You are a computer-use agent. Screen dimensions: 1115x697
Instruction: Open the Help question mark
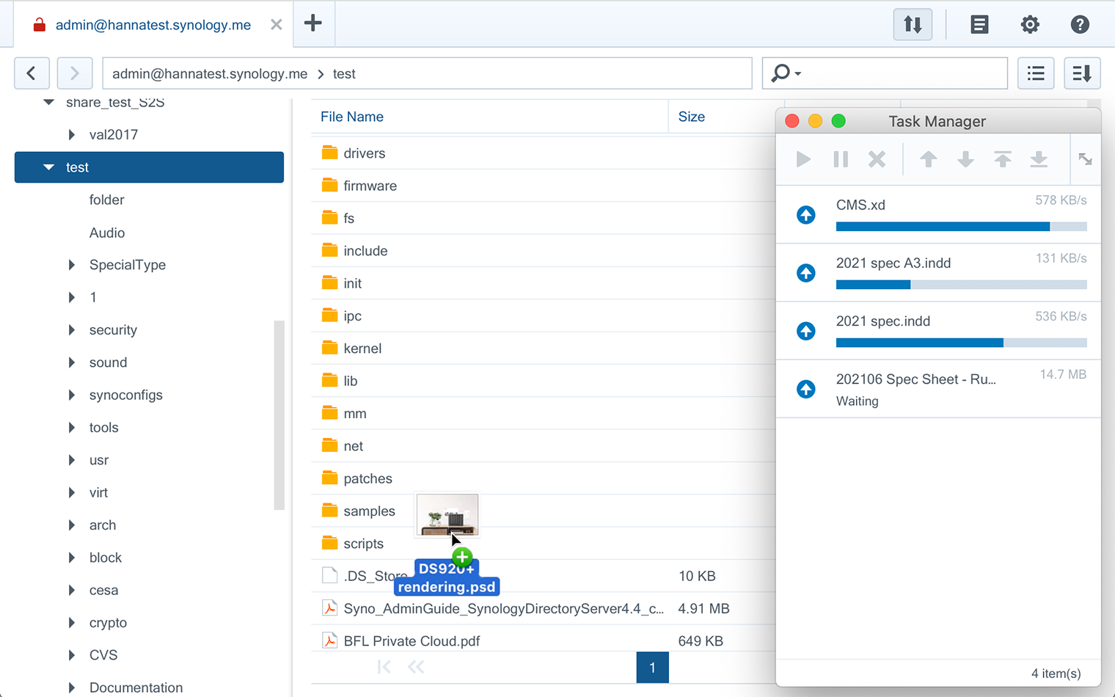1080,24
